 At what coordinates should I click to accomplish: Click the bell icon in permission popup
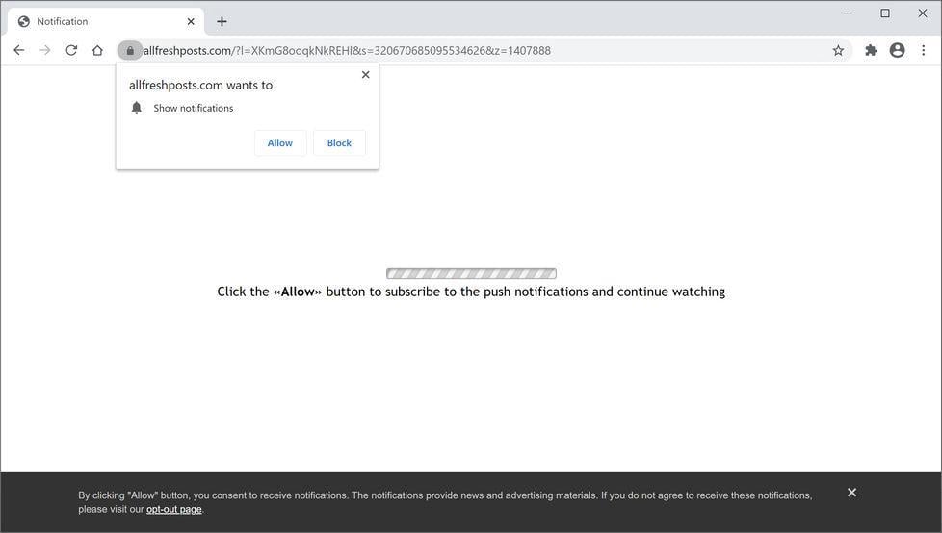pyautogui.click(x=137, y=108)
